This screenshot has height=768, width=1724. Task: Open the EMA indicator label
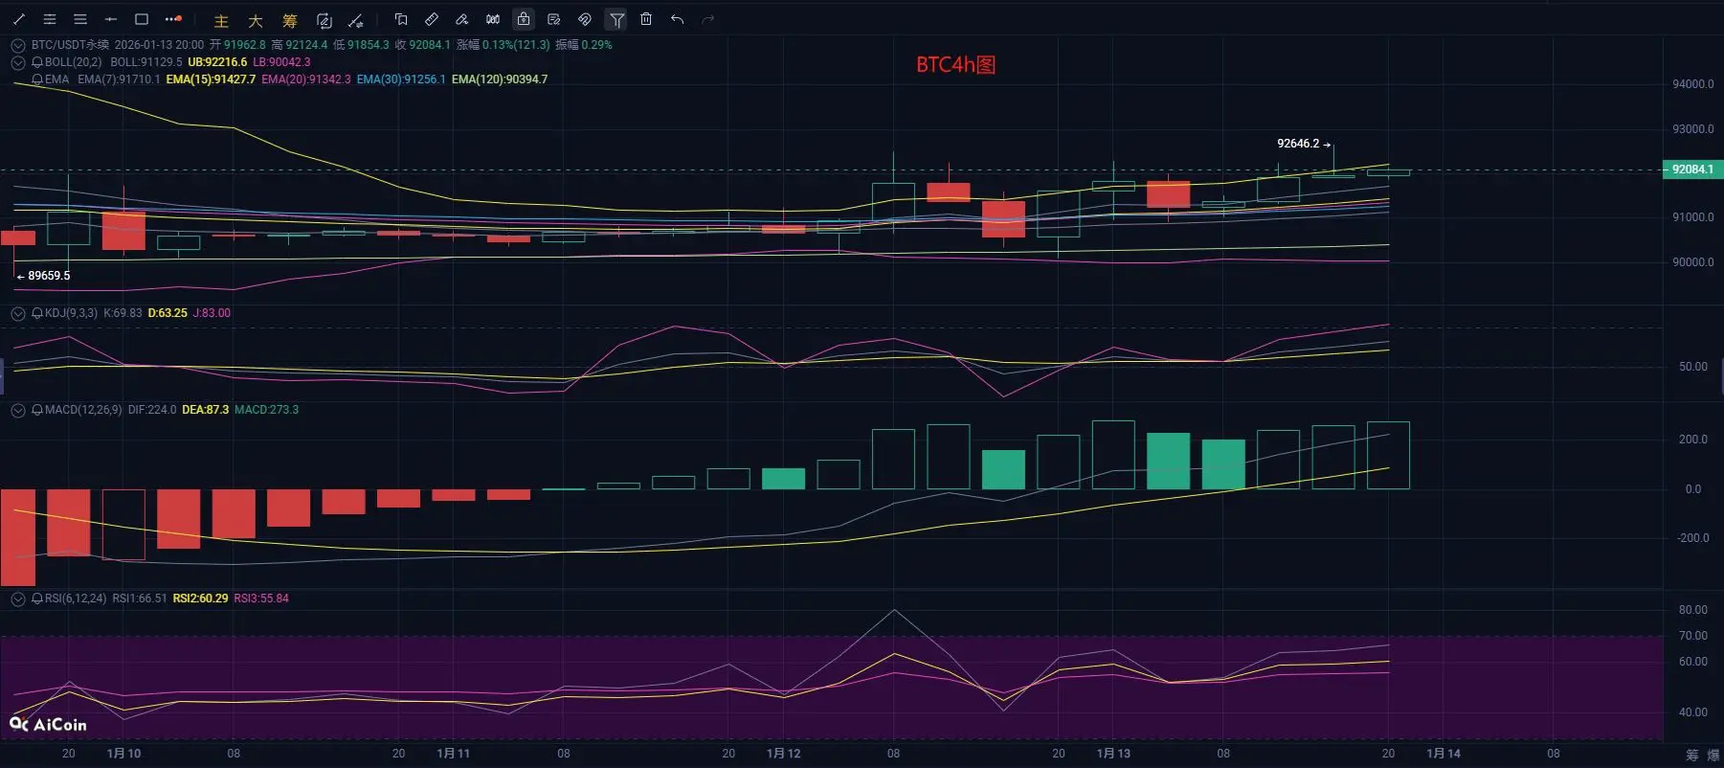click(x=57, y=79)
